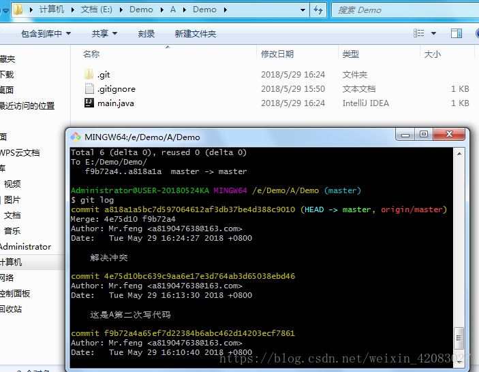Select 最近访问的位置 in sidebar
Image resolution: width=479 pixels, height=372 pixels.
pyautogui.click(x=27, y=106)
